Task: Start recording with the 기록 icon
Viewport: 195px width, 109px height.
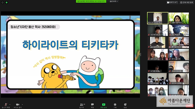Action: click(x=115, y=105)
